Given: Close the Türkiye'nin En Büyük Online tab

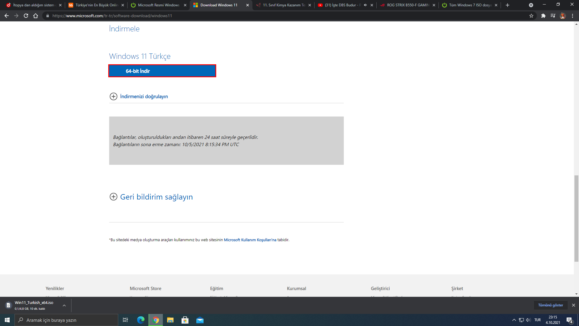Looking at the screenshot, I should [123, 5].
